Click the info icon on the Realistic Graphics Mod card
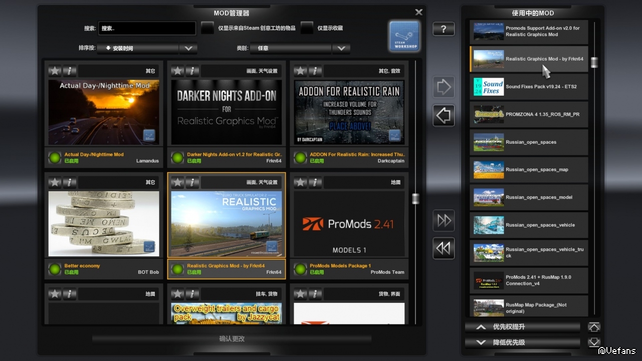Screen dimensions: 642x361 192,182
